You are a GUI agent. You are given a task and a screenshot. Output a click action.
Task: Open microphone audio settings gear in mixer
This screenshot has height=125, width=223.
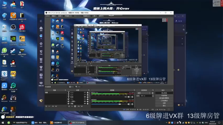pyautogui.click(x=132, y=97)
